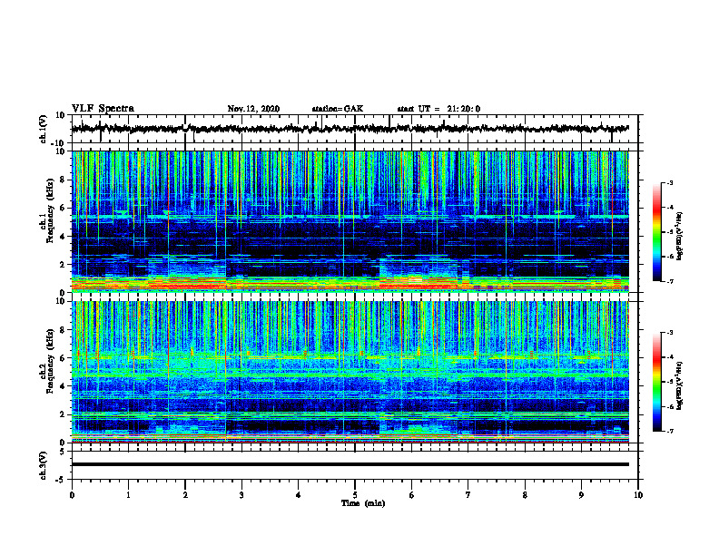Click the '-3' label on ch.2 color bar
The height and width of the screenshot is (555, 719).
pos(669,333)
